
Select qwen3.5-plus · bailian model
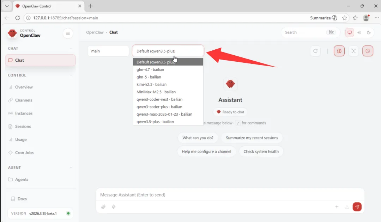168,122
